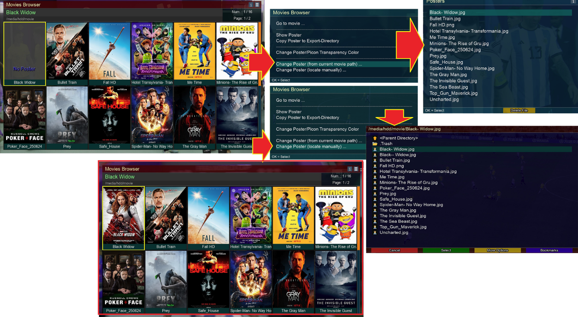Select 'No Poster' Black Widow tile in top-left browser
578x317 pixels.
[x=24, y=54]
